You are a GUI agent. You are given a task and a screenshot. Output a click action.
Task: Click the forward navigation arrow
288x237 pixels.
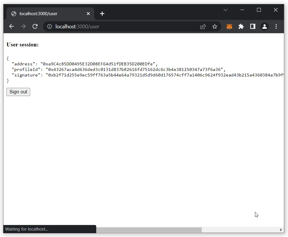click(23, 27)
